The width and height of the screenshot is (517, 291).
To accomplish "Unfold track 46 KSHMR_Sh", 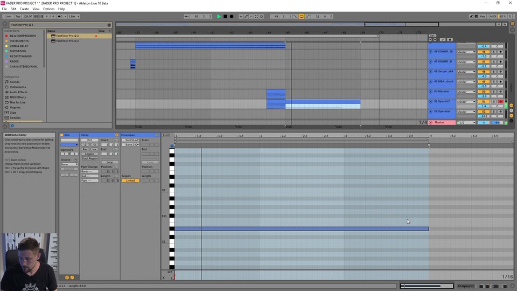I will coord(430,52).
